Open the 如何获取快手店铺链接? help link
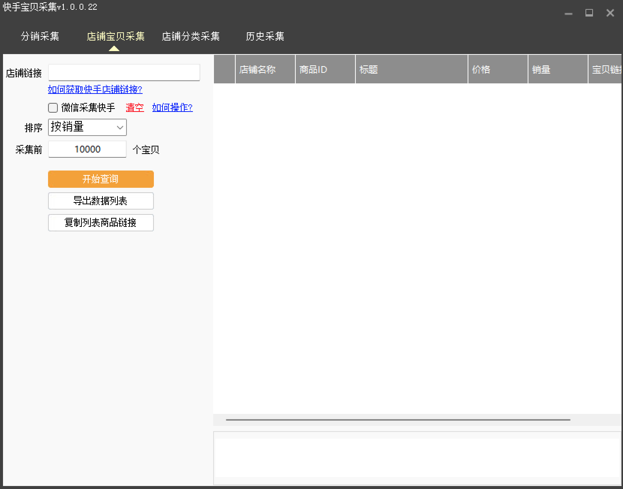Image resolution: width=623 pixels, height=489 pixels. tap(95, 89)
